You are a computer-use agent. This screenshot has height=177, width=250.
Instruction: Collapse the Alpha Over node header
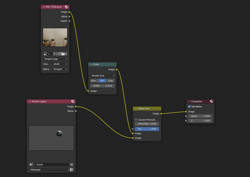[136, 108]
